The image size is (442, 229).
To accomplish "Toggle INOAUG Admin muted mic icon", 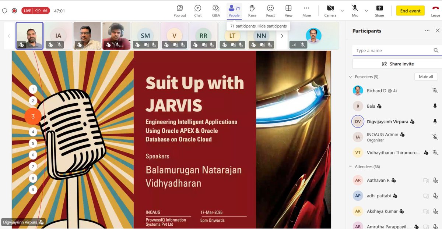I will 435,137.
